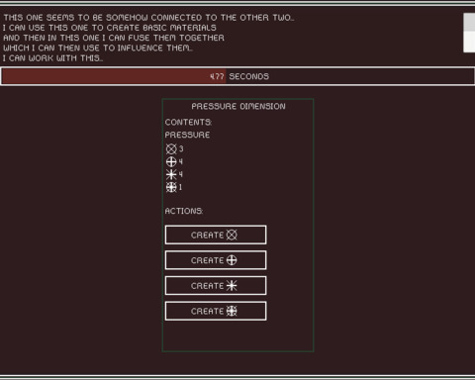Viewport: 475px width, 380px height.
Task: Click the 'Contents:' label
Action: [x=188, y=122]
